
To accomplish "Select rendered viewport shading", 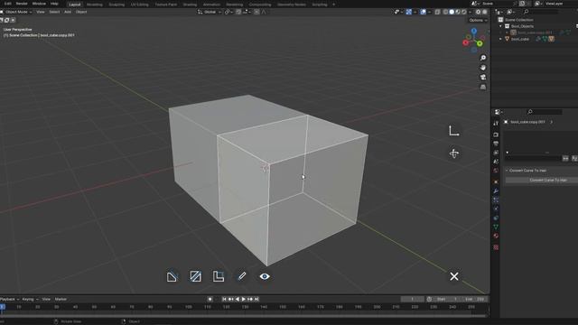I will 463,12.
